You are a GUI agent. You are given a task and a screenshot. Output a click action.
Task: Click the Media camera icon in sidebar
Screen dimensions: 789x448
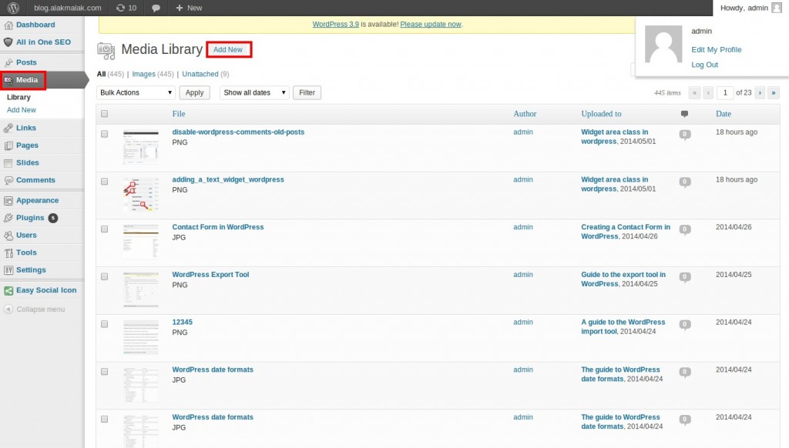tap(8, 80)
